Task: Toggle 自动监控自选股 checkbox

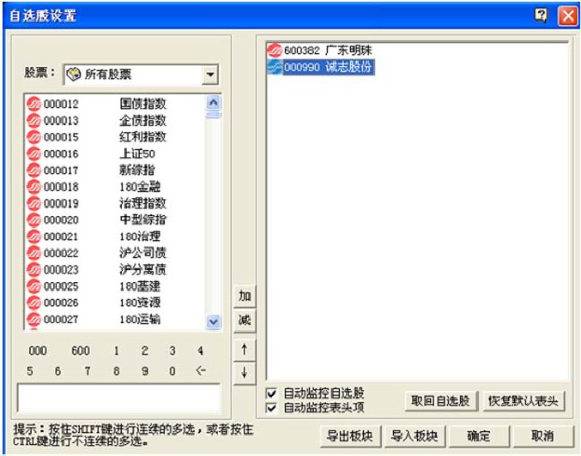Action: coord(271,393)
